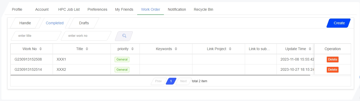Switch to HPC Job List tab
Screen dimensions: 360x101
69,9
